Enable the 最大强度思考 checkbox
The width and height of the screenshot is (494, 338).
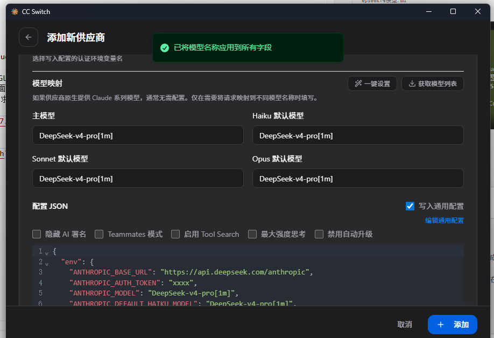click(x=252, y=234)
